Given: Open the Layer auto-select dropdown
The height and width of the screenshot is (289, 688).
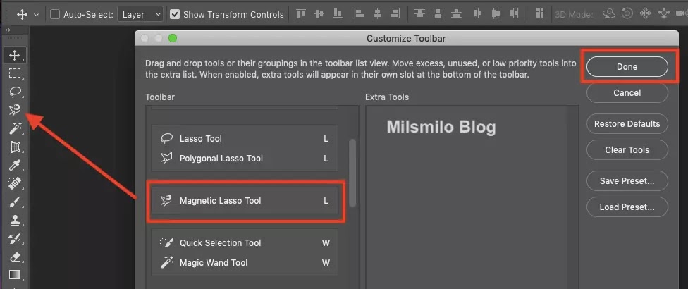Looking at the screenshot, I should 140,15.
